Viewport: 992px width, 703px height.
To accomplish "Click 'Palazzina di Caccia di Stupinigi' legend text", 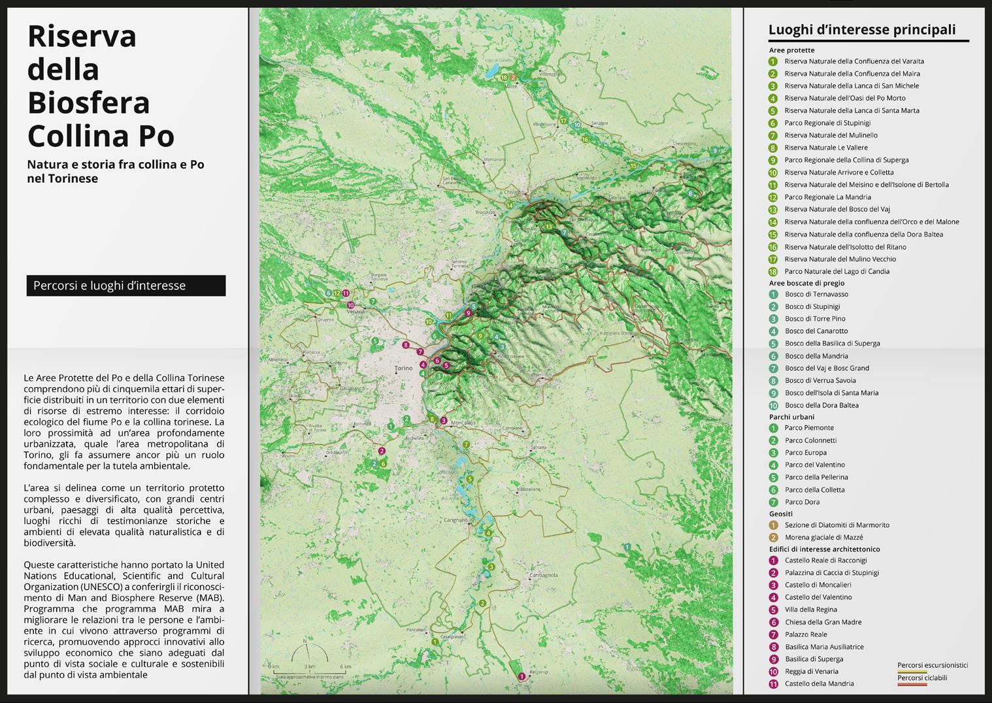I will point(832,572).
